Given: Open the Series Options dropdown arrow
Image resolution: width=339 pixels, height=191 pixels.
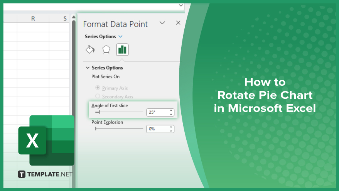Looking at the screenshot, I should 120,37.
